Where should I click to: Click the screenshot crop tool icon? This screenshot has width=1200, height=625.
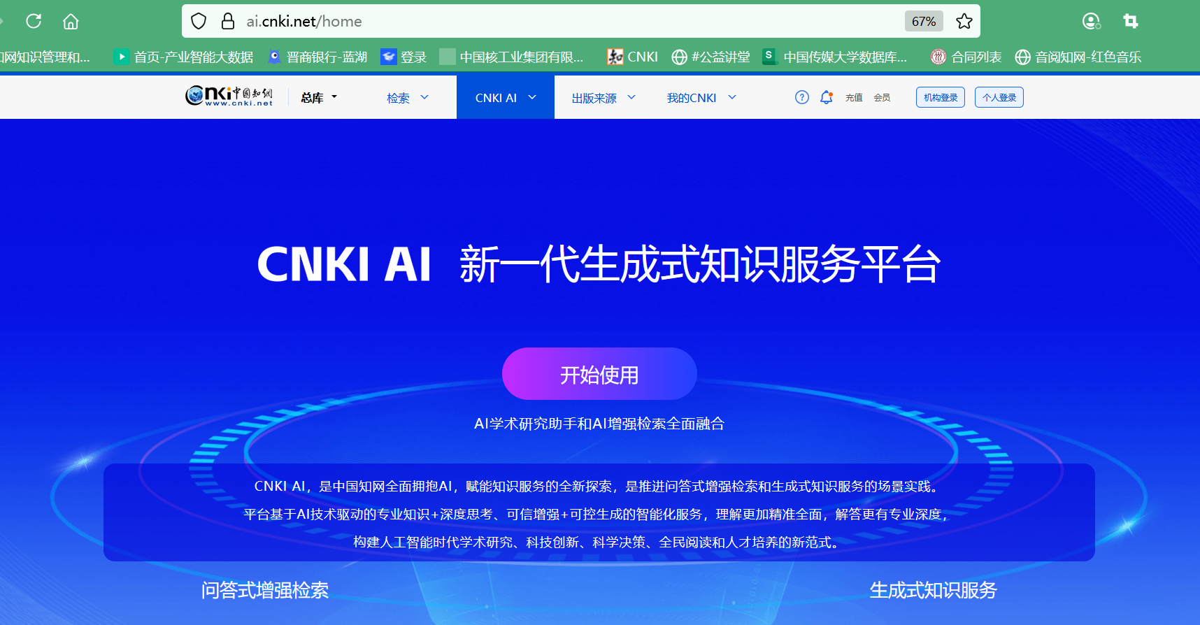pos(1131,22)
